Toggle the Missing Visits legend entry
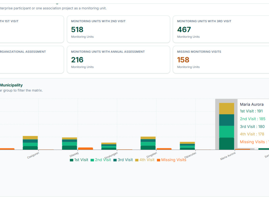 click(172, 160)
